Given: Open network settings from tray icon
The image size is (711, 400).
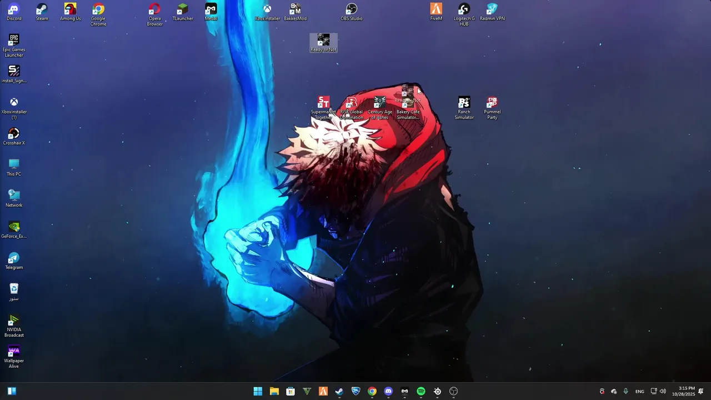Looking at the screenshot, I should pyautogui.click(x=654, y=391).
